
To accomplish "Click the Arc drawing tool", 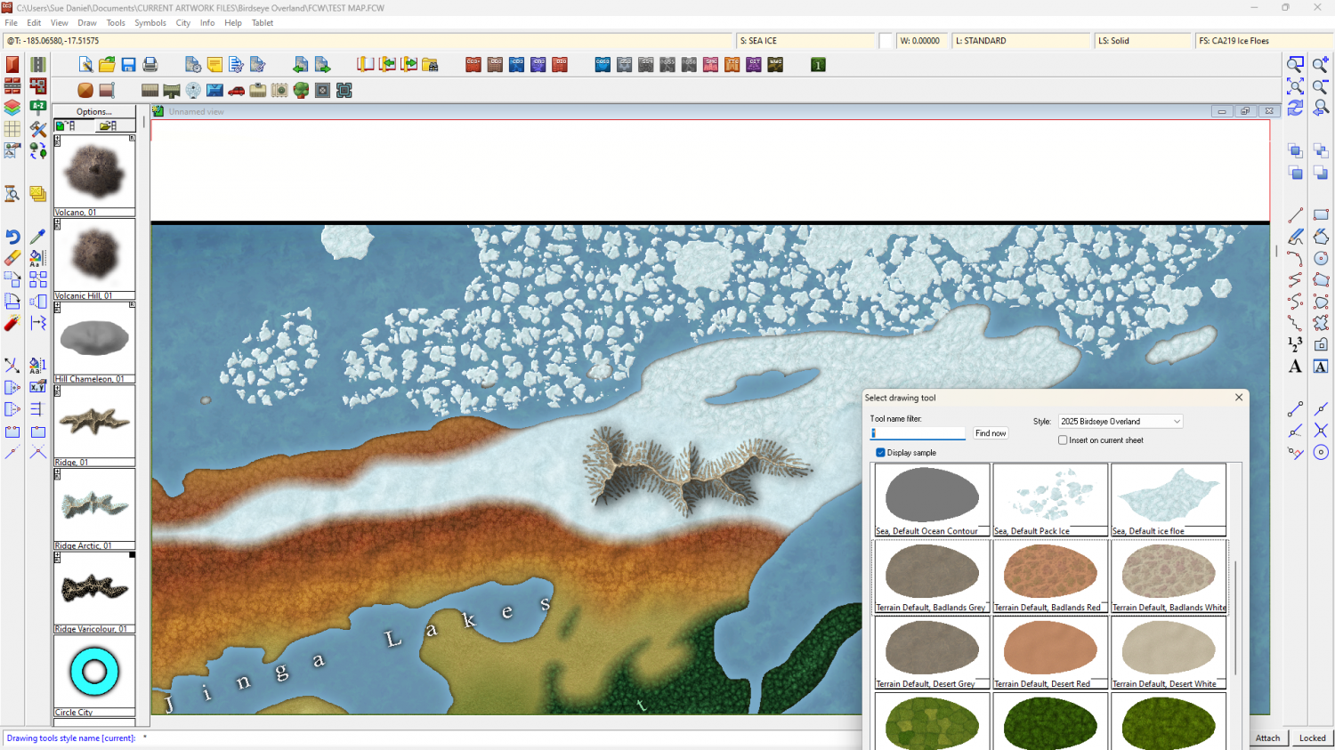I will [1295, 258].
